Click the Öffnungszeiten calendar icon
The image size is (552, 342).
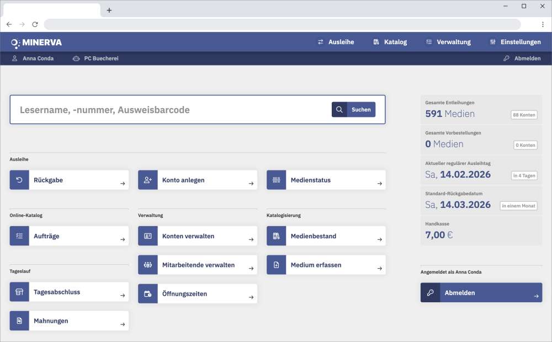click(148, 294)
